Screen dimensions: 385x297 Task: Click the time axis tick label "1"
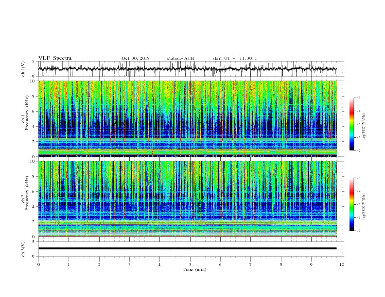click(x=69, y=264)
